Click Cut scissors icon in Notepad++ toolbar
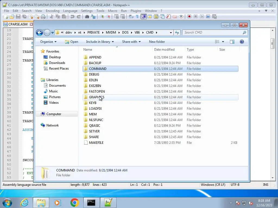 (x=52, y=17)
